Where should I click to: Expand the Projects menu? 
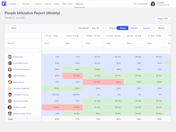point(14,4)
